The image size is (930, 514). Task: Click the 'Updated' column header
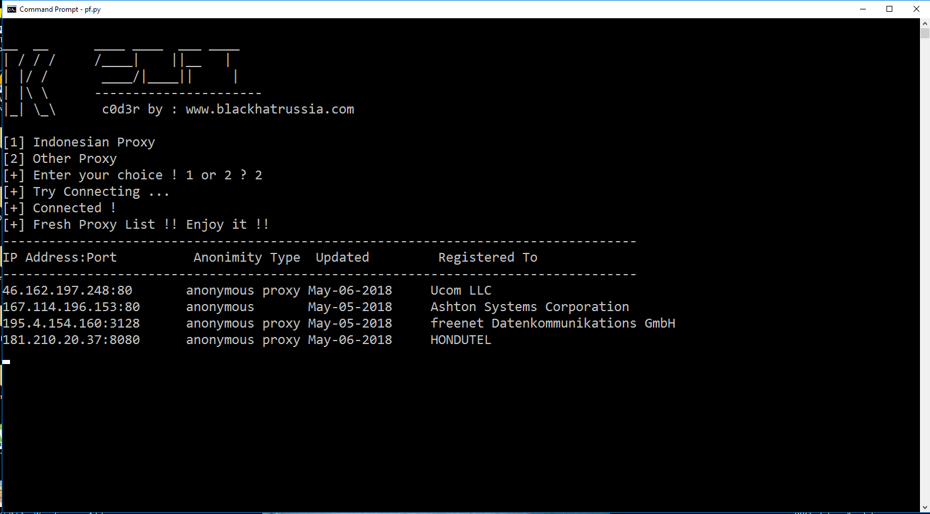pos(342,258)
